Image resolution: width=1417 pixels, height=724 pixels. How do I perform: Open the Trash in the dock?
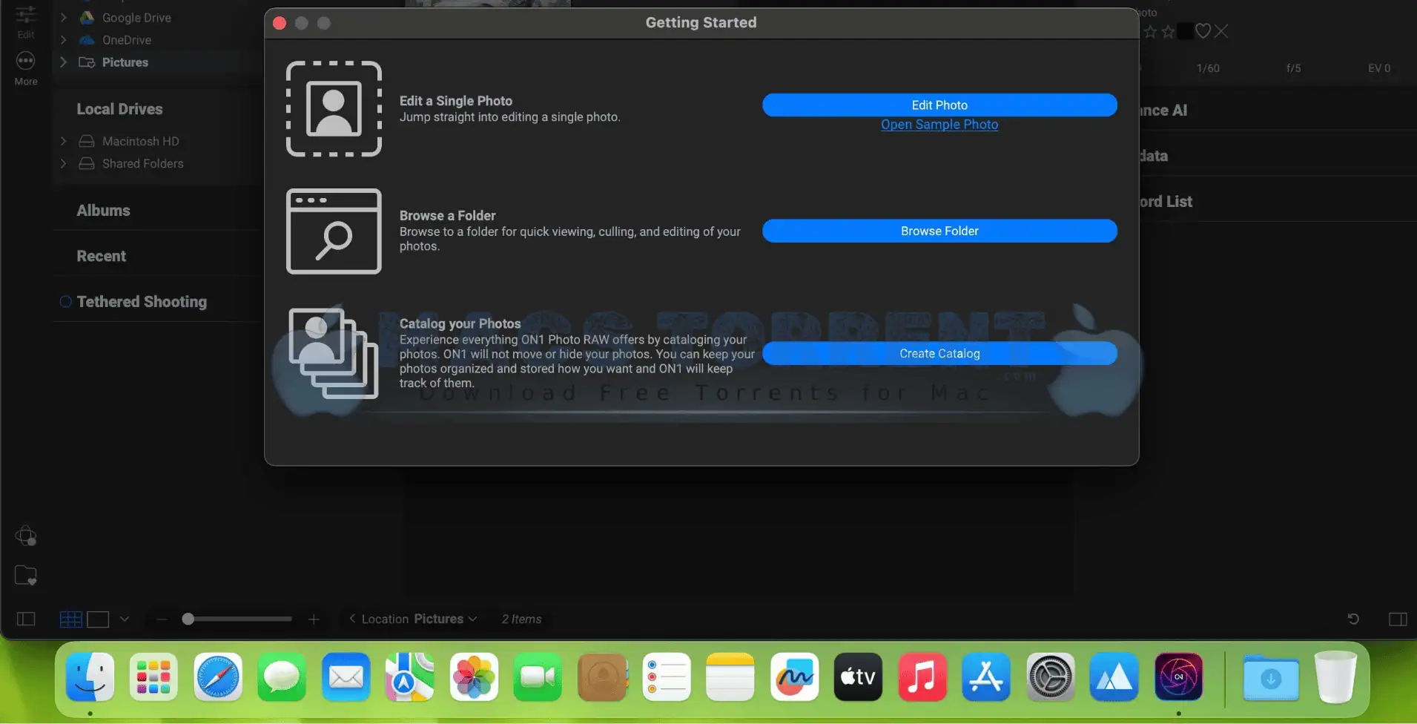pyautogui.click(x=1335, y=677)
